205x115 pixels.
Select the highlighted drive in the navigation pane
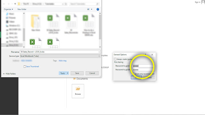[x=12, y=45]
